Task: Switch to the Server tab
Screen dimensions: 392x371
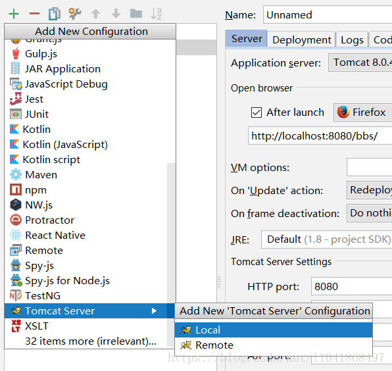Action: pos(247,39)
